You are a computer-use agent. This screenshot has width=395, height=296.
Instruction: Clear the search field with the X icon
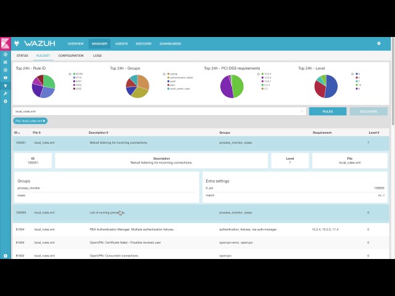coord(302,111)
